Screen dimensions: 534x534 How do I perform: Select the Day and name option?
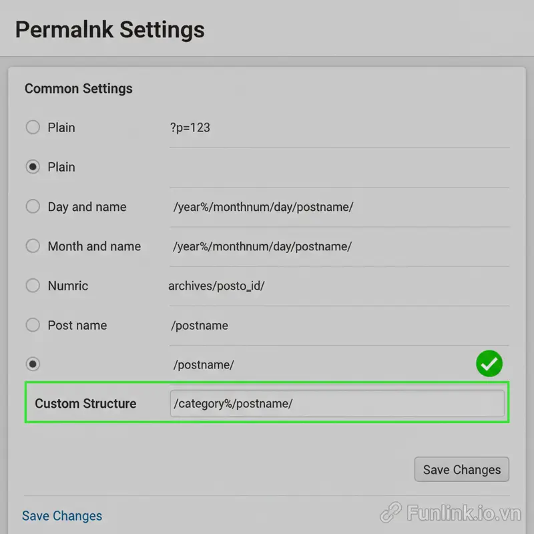33,206
